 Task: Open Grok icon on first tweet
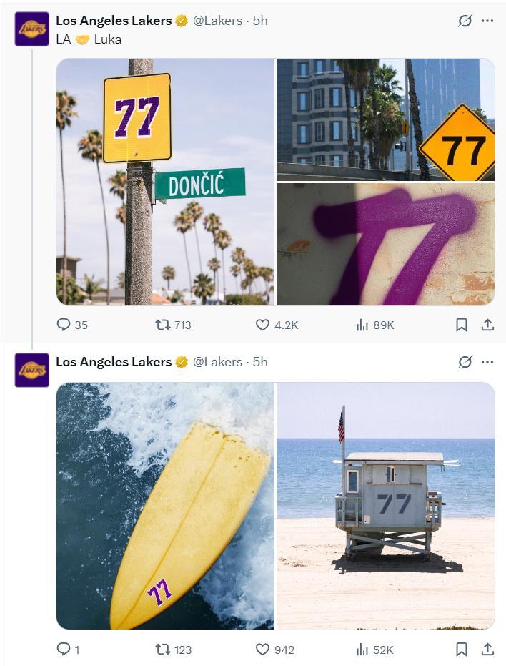465,21
